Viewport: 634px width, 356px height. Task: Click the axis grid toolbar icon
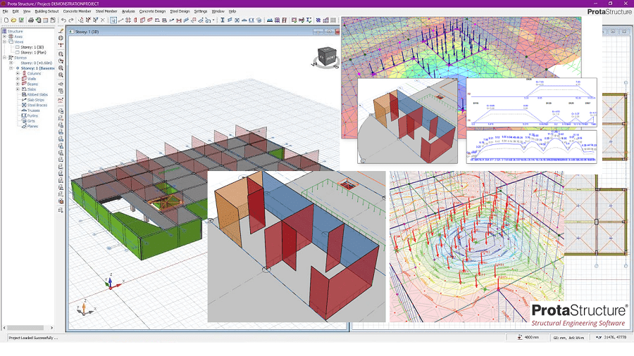tap(128, 20)
